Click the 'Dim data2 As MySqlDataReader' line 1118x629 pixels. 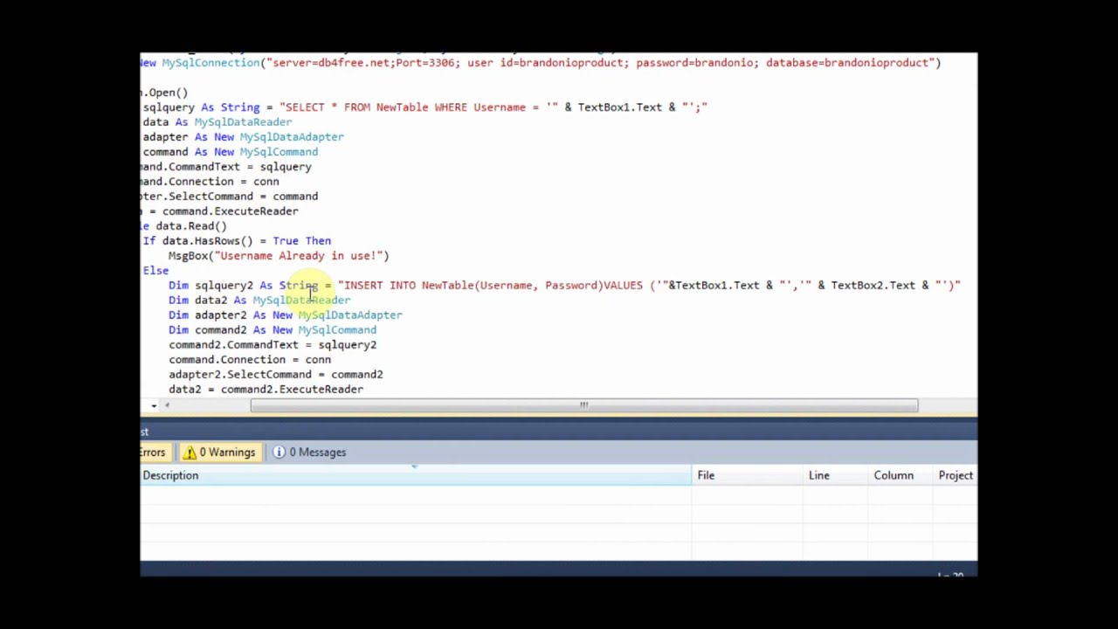click(x=259, y=300)
